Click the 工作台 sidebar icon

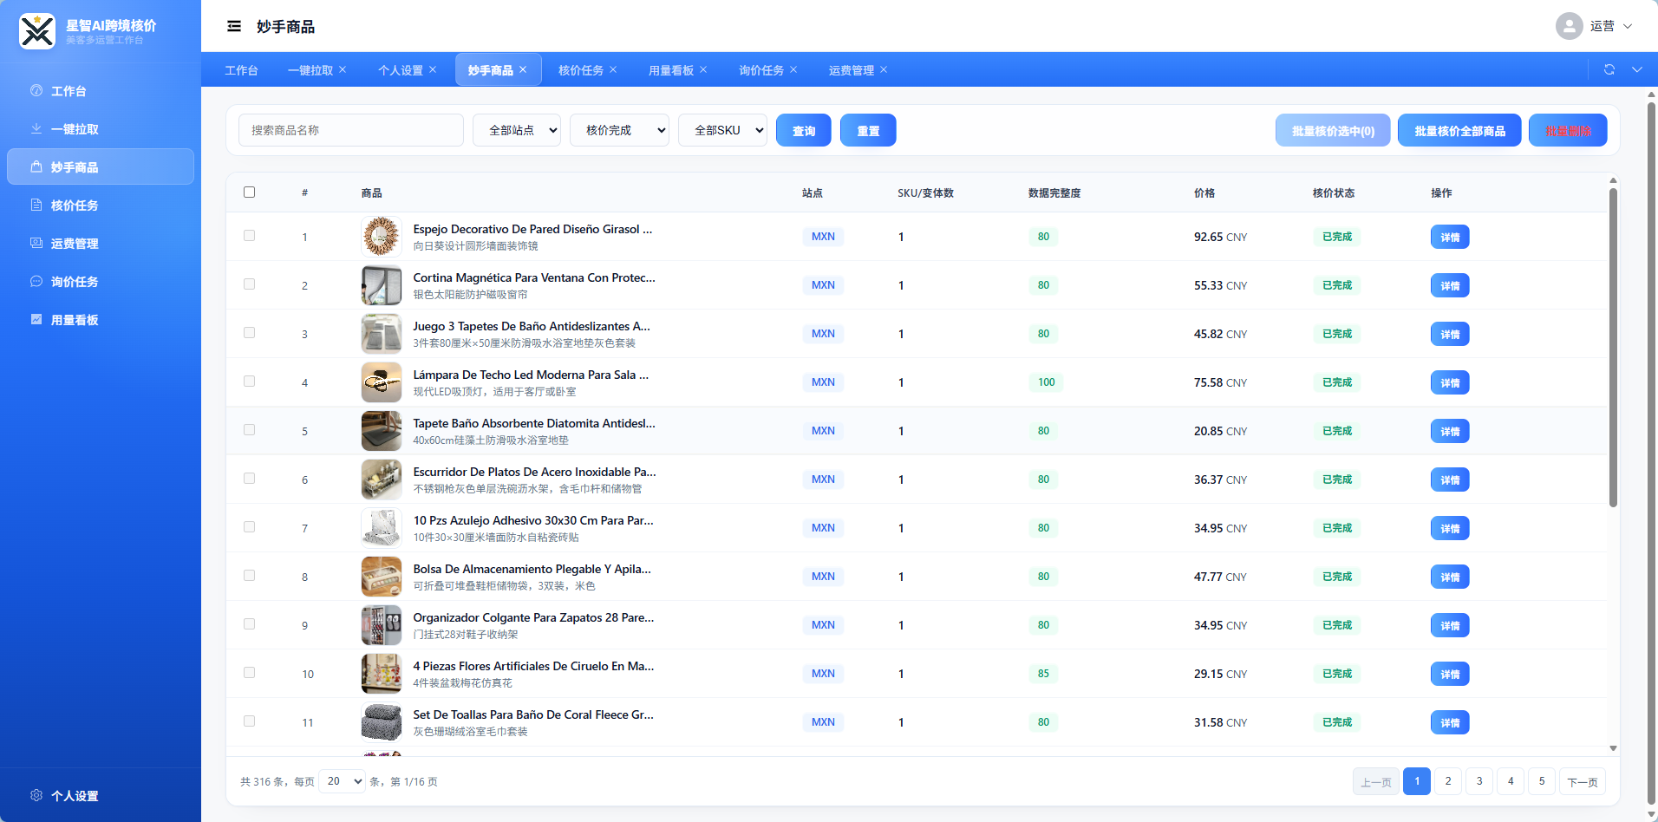36,90
